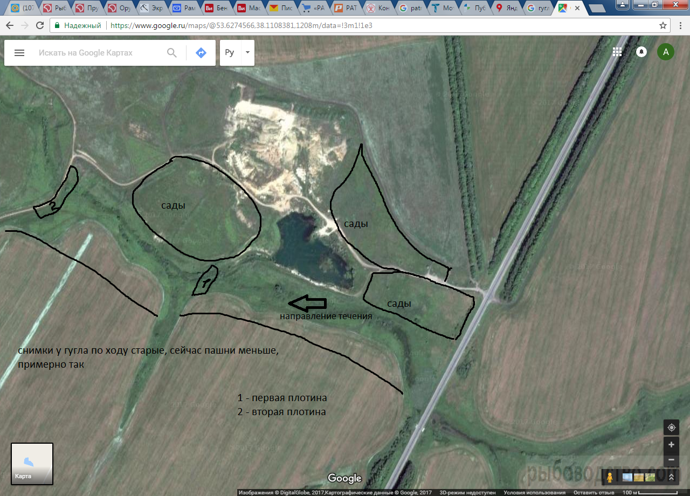
Task: Show my location on the map
Action: [671, 428]
